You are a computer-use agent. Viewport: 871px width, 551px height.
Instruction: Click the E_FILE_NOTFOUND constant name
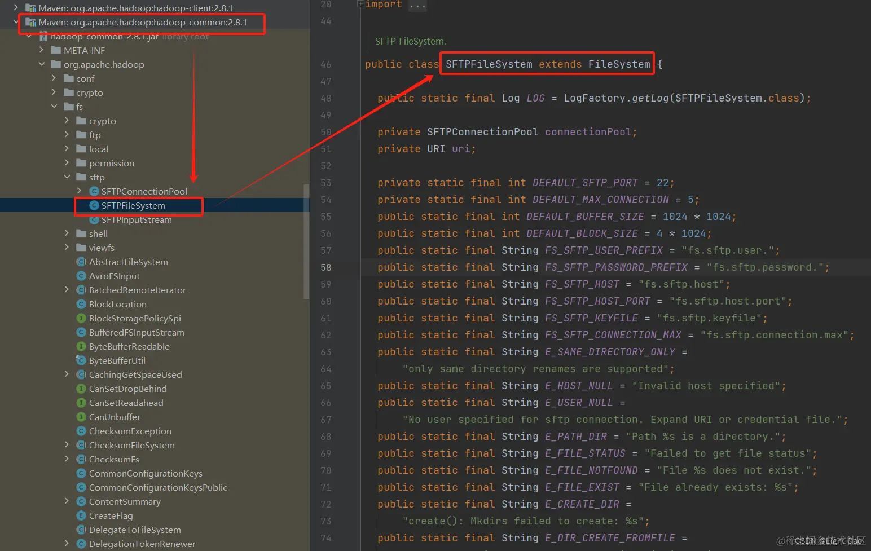coord(591,470)
